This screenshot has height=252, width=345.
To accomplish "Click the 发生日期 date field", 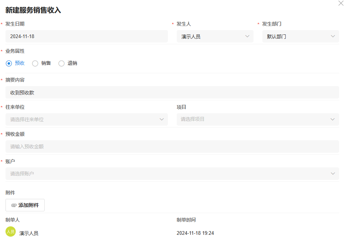I will (x=86, y=37).
